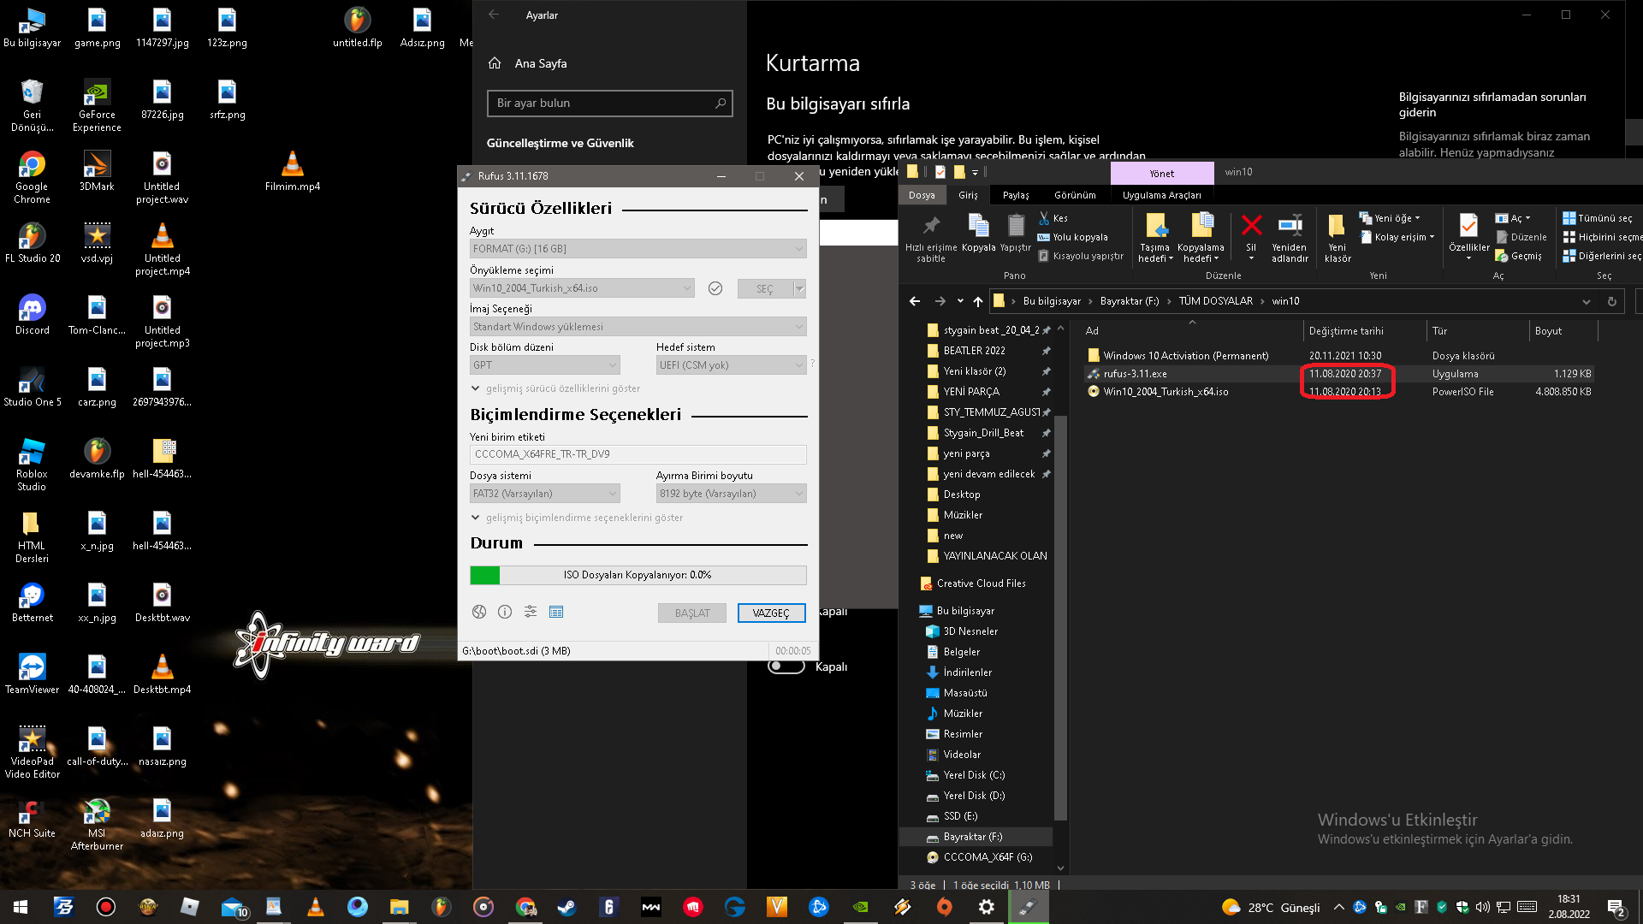This screenshot has height=924, width=1643.
Task: Open Rufus settings sliders icon
Action: 531,612
